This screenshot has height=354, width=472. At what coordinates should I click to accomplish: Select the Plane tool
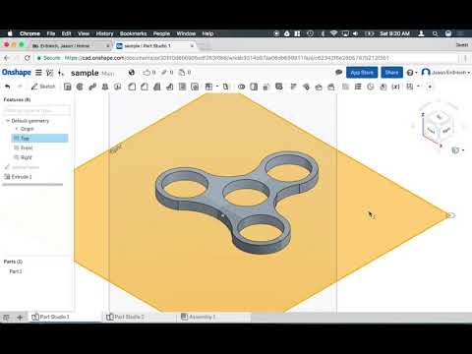click(345, 87)
